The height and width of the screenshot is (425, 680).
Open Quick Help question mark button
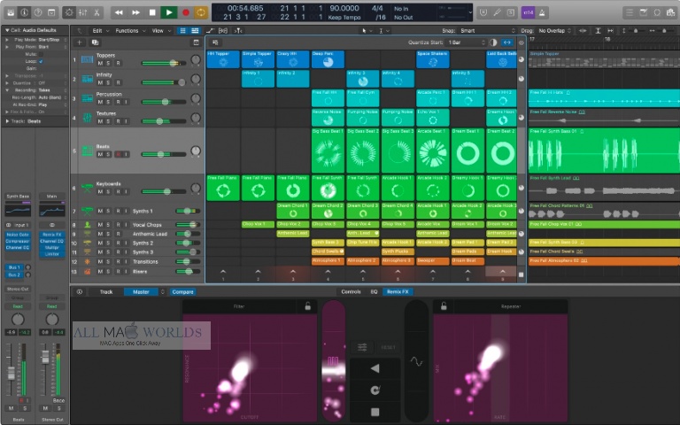(x=38, y=12)
